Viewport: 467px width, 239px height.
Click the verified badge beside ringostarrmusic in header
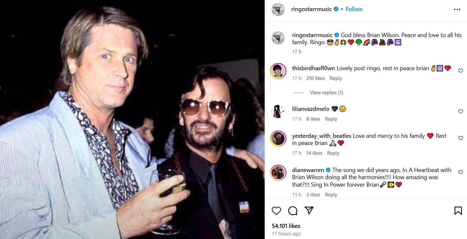pyautogui.click(x=336, y=9)
